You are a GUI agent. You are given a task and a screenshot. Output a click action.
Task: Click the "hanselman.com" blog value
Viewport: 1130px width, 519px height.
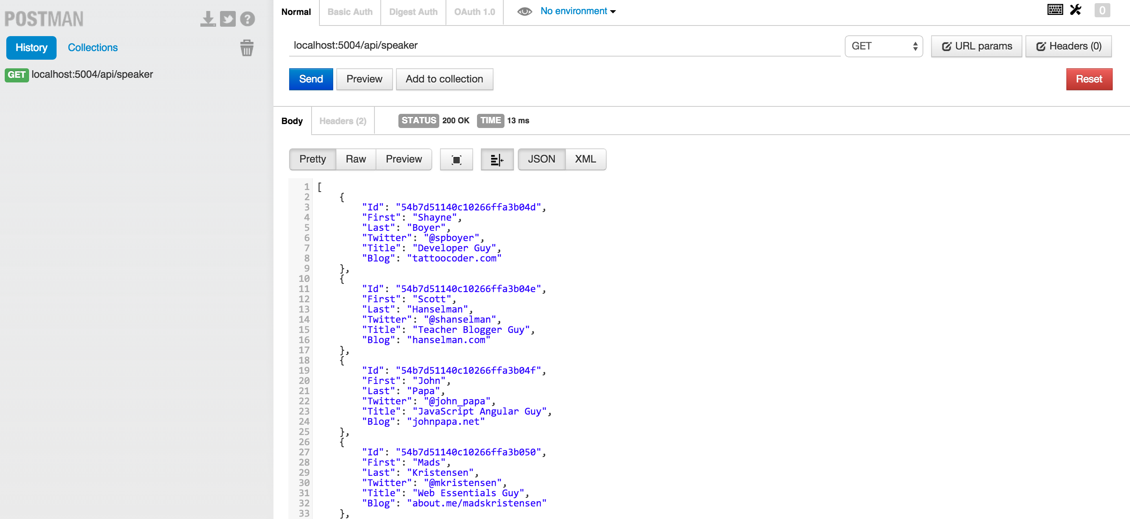point(448,340)
